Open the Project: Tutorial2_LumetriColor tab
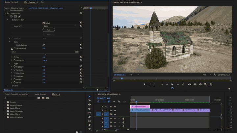The width and height of the screenshot is (237, 133). [17, 94]
